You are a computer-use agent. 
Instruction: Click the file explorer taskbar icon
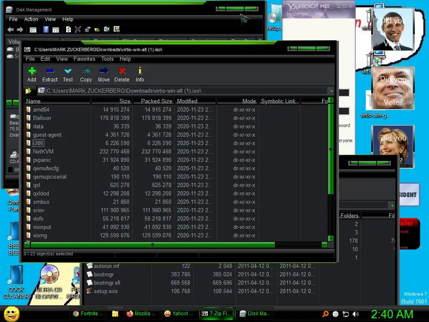coord(115,314)
